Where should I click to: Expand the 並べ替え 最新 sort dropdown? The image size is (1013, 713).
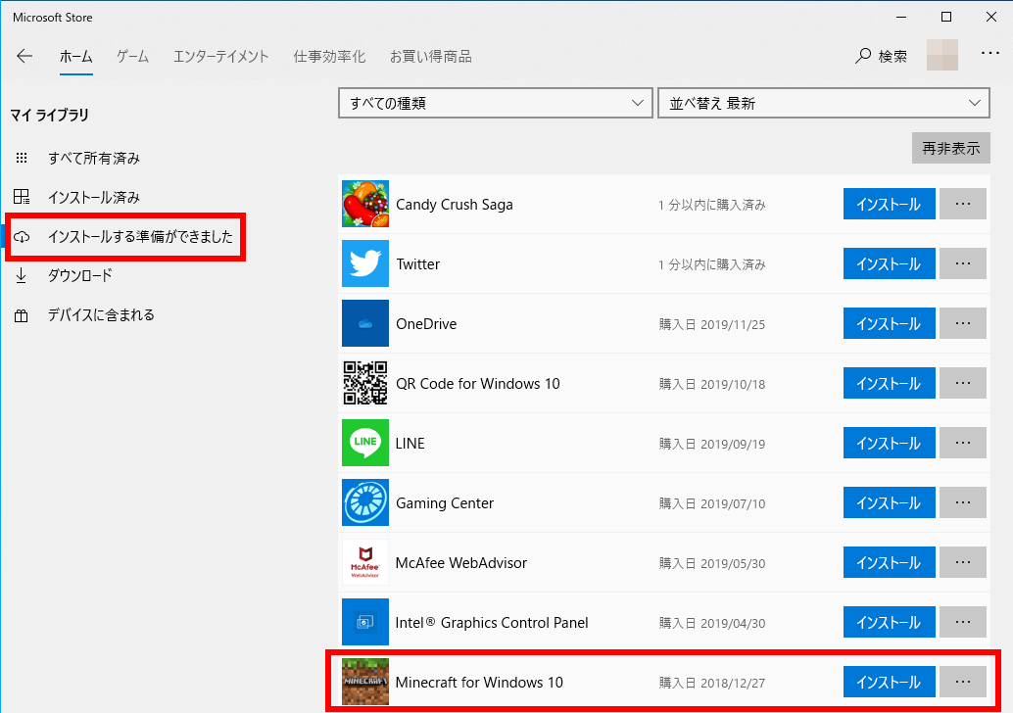pos(824,104)
